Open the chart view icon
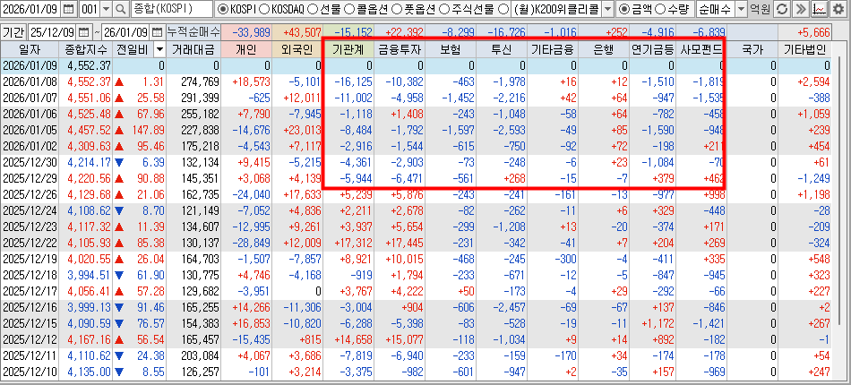851x385 pixels. click(819, 9)
